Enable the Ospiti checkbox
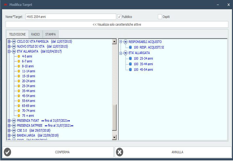 [x=160, y=17]
